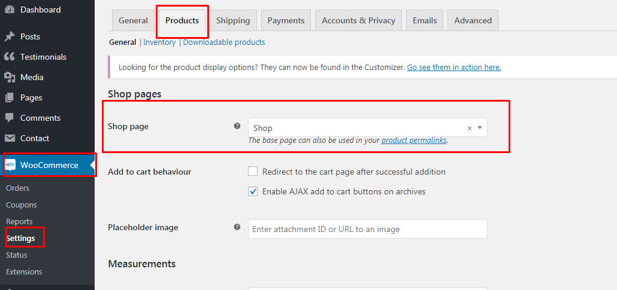Go to Pages in the sidebar
Viewport: 617px width, 290px height.
point(31,98)
